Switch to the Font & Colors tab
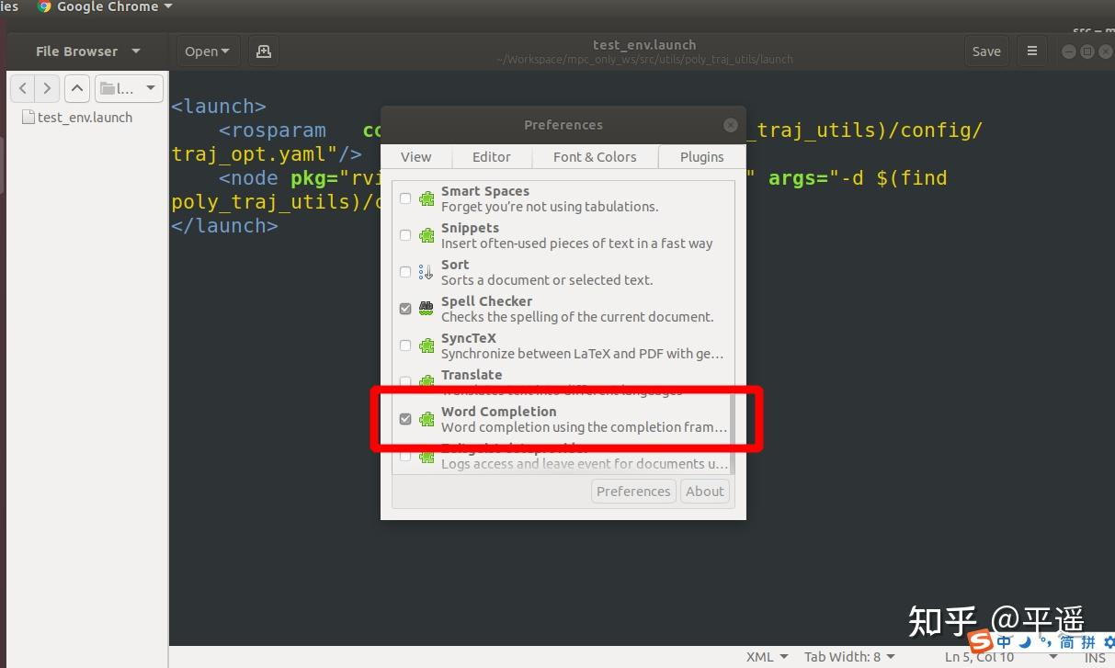Screen dimensions: 1115x668 pyautogui.click(x=595, y=157)
